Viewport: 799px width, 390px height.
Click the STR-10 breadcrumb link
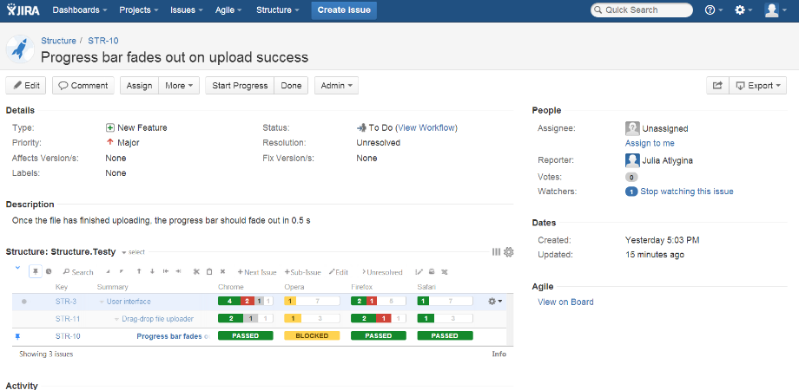pos(103,41)
